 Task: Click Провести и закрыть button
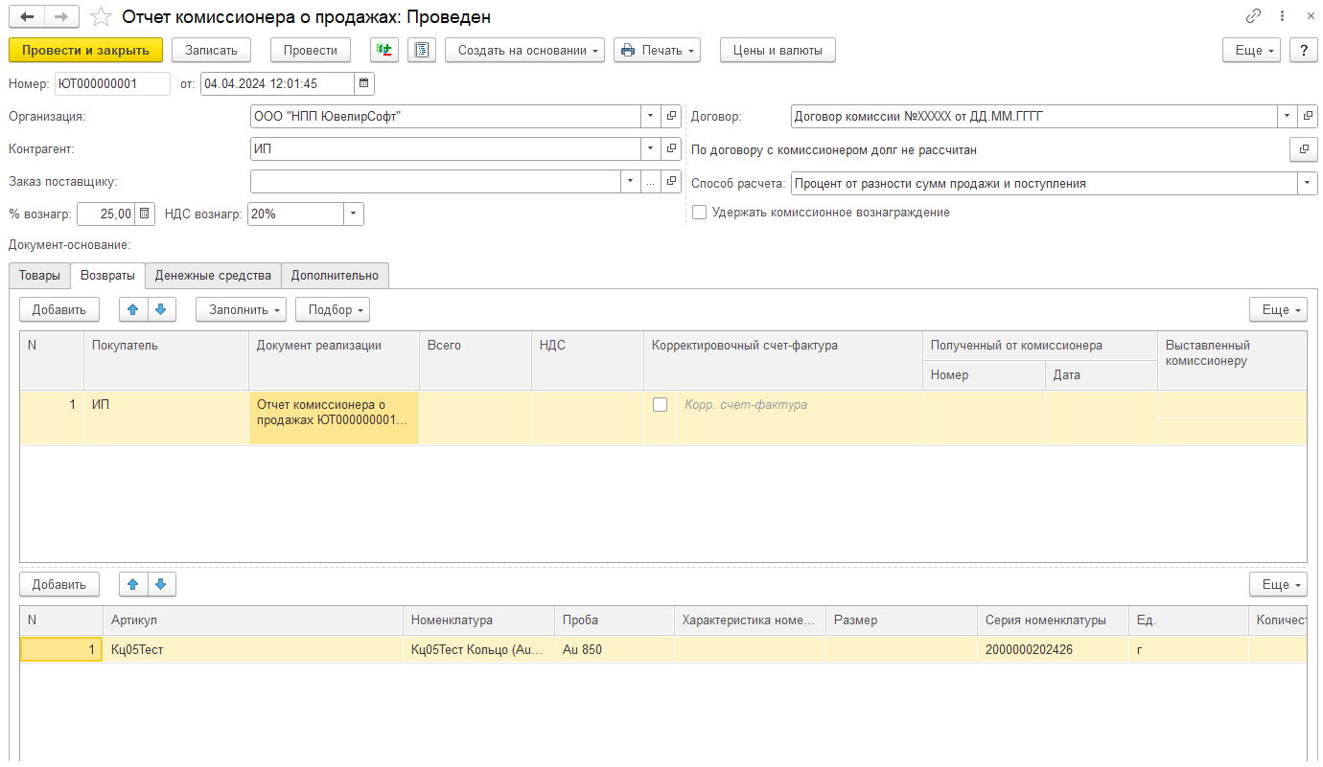pyautogui.click(x=85, y=50)
